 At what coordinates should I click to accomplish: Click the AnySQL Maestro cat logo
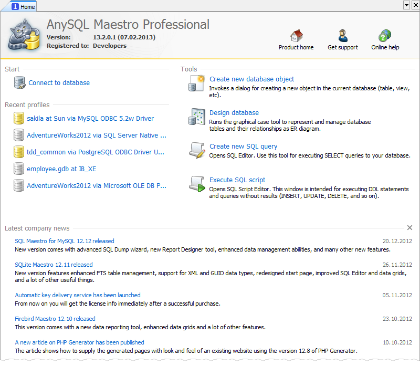22,34
